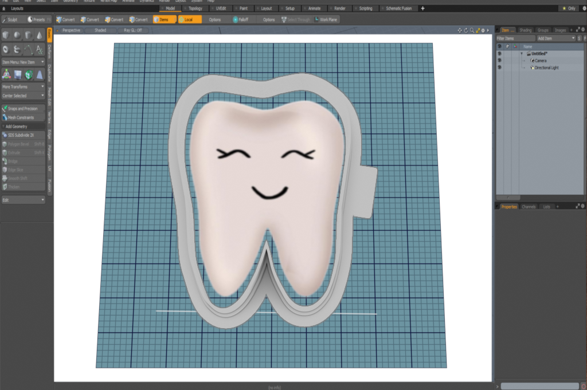Add a new tab beside Images
Screen dimensions: 587x390
572,30
